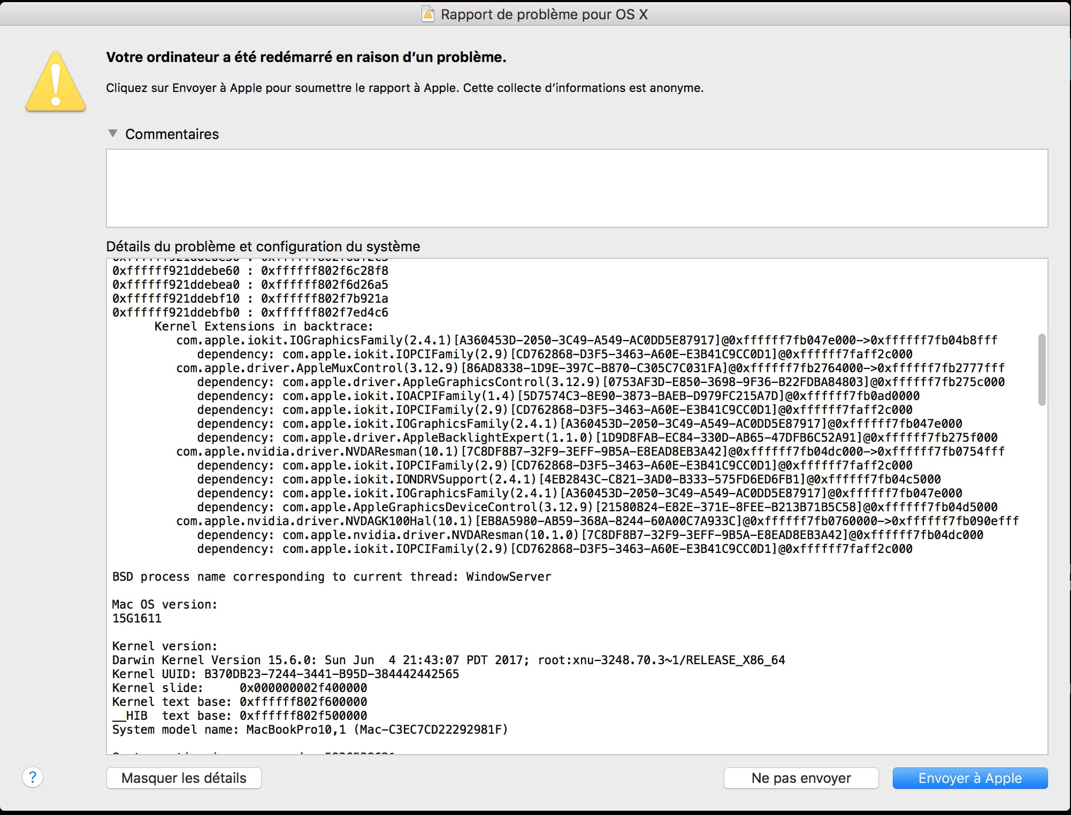
Task: Click the title bar document icon
Action: tap(428, 14)
